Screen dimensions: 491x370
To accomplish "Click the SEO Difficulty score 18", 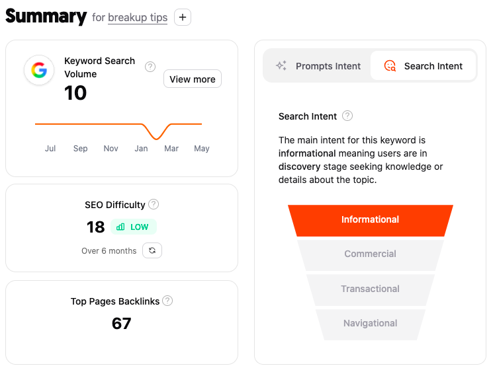I will click(x=95, y=227).
